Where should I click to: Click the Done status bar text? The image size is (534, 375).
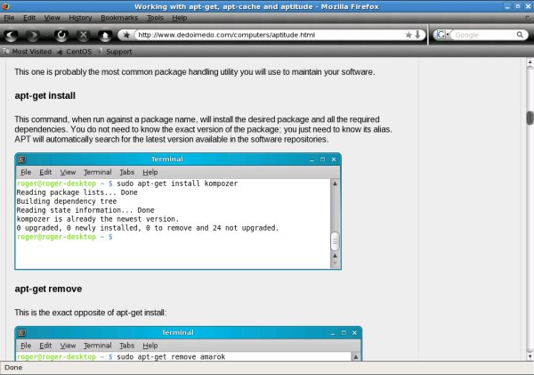point(13,368)
